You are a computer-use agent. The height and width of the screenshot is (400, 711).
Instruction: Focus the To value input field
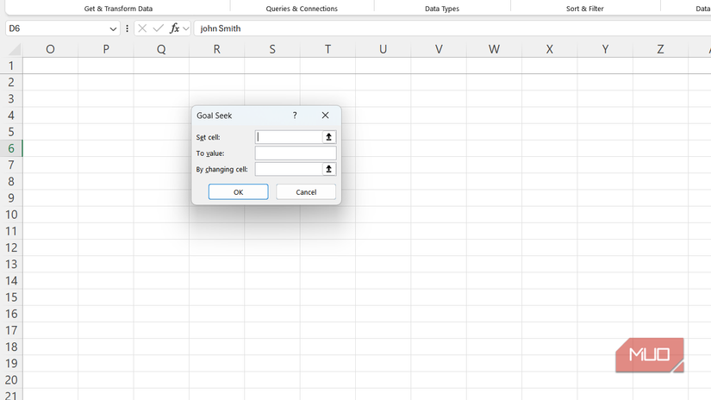pos(296,153)
